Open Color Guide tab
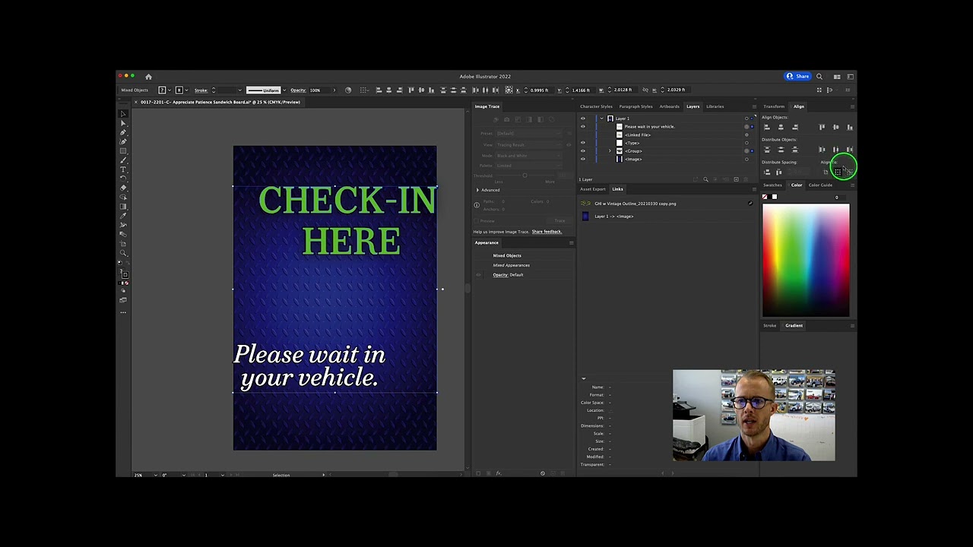Viewport: 973px width, 547px height. (x=820, y=185)
